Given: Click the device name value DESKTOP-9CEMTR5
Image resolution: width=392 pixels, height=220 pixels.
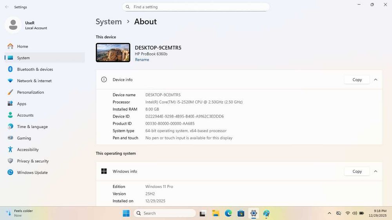Looking at the screenshot, I should pyautogui.click(x=163, y=95).
